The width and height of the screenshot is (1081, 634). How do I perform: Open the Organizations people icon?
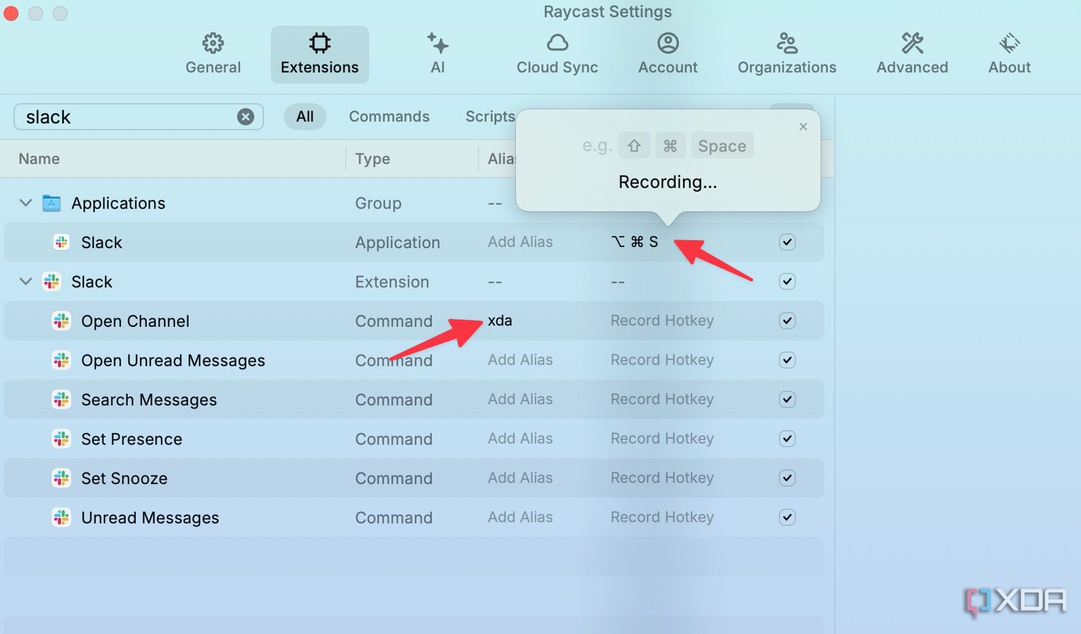point(787,43)
